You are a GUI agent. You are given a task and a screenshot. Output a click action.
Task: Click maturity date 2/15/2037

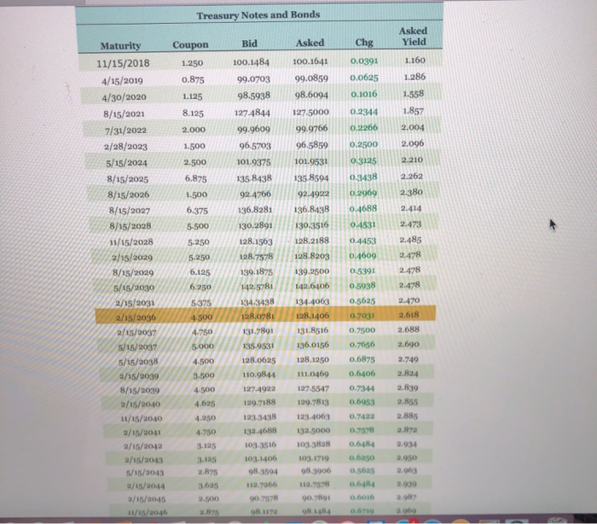136,332
